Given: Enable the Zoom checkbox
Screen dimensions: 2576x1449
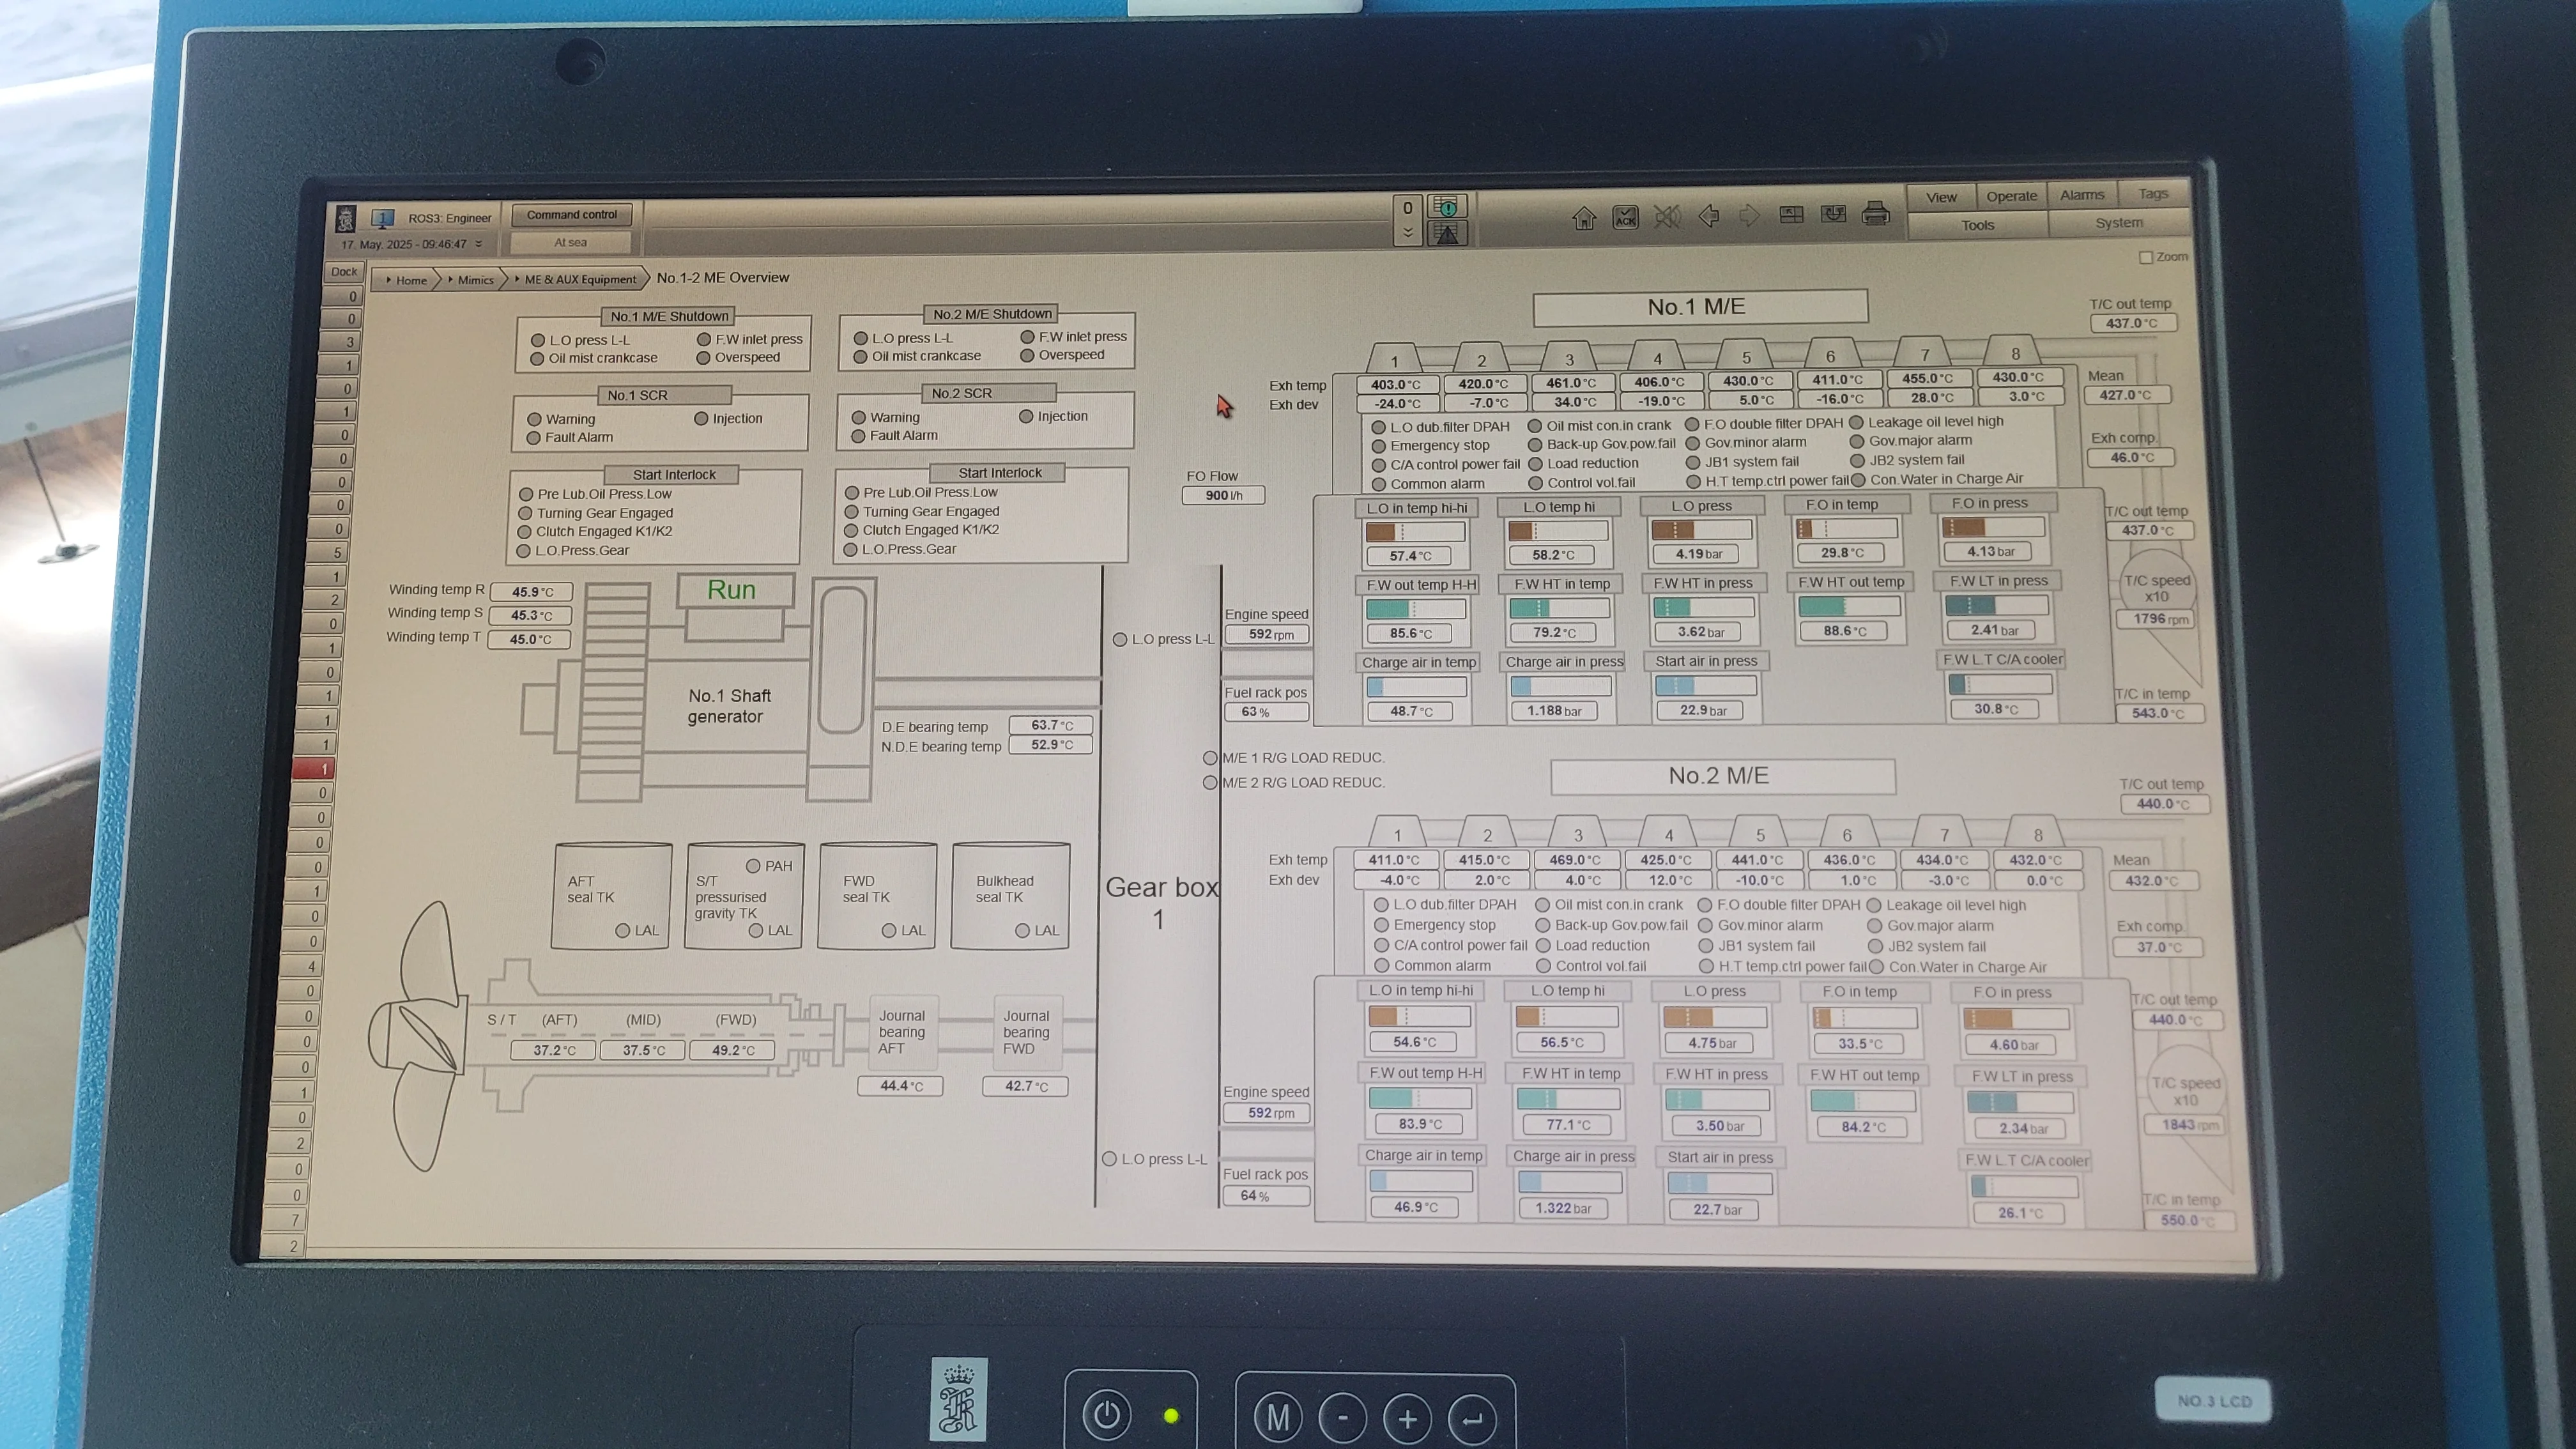Looking at the screenshot, I should point(2145,258).
